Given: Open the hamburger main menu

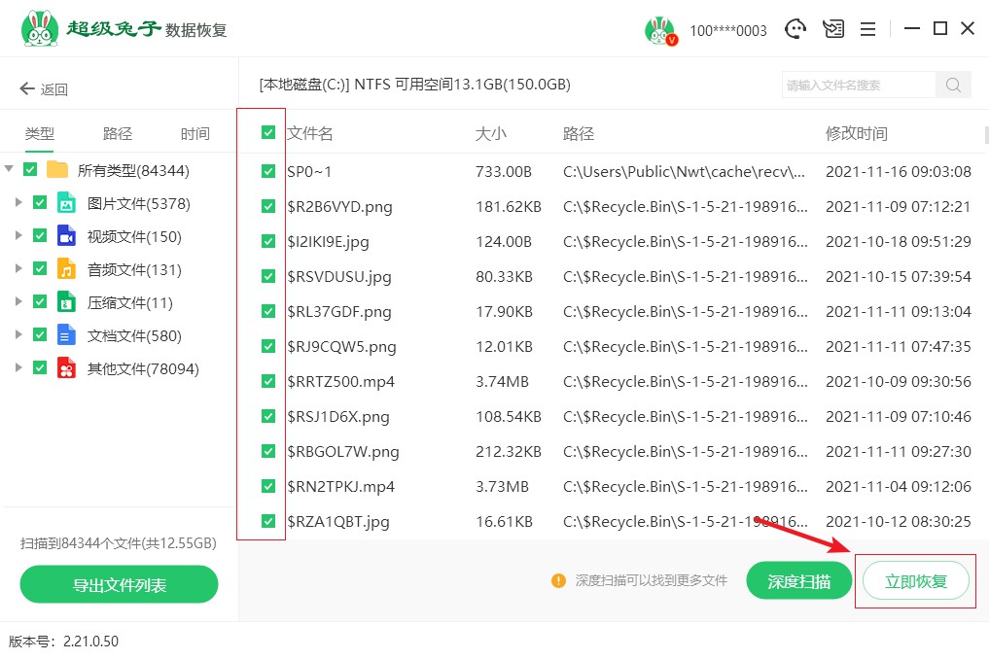Looking at the screenshot, I should 868,29.
